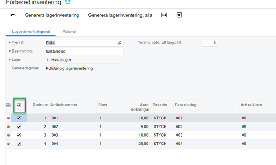Open the Typ-ID lookup magnifier icon

[120, 43]
